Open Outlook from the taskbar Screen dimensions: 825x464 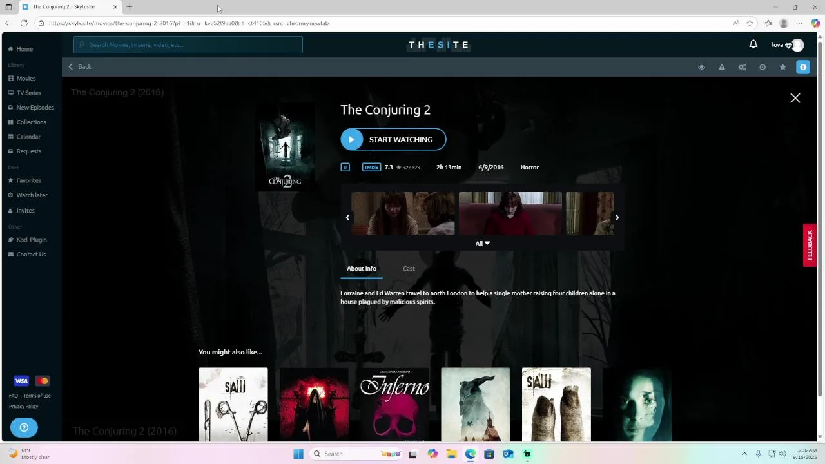[508, 454]
